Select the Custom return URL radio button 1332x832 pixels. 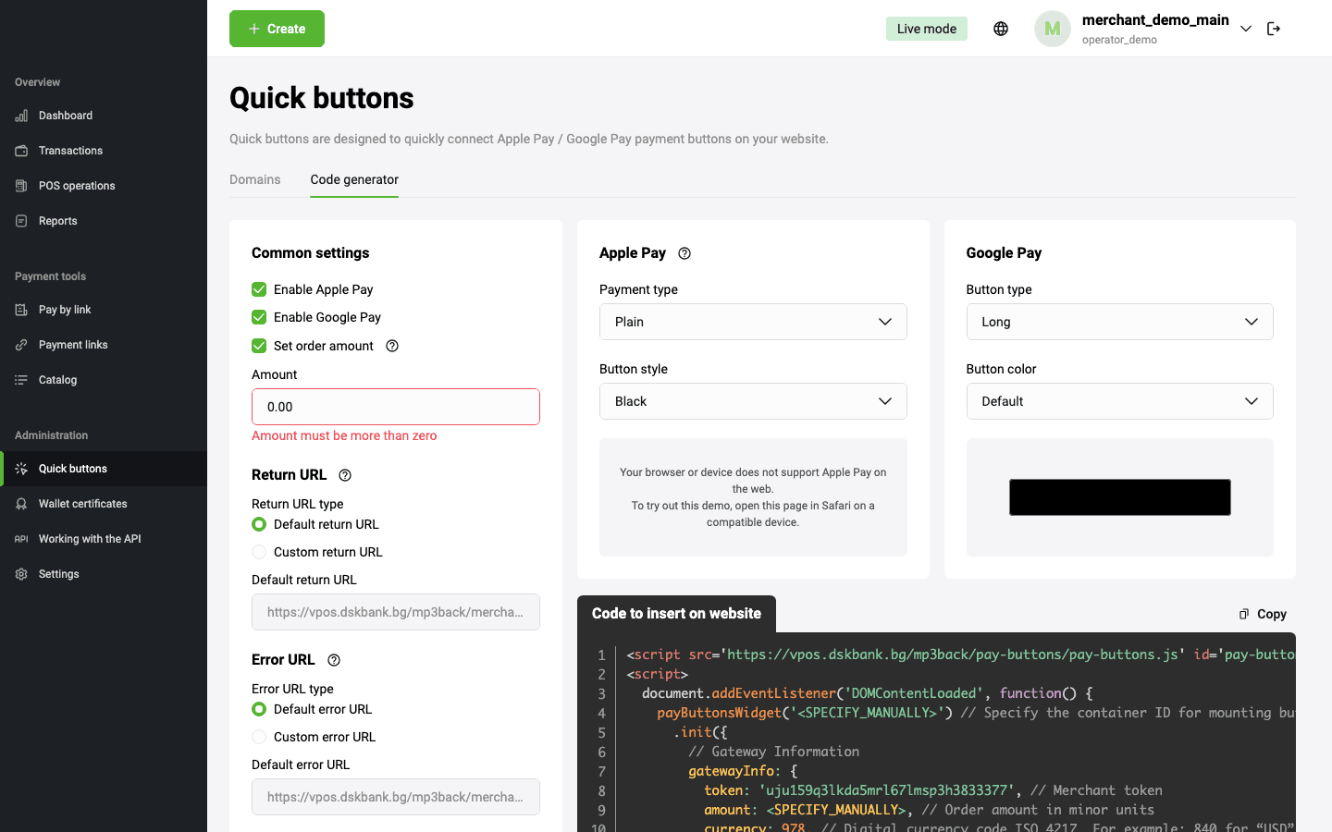coord(258,551)
